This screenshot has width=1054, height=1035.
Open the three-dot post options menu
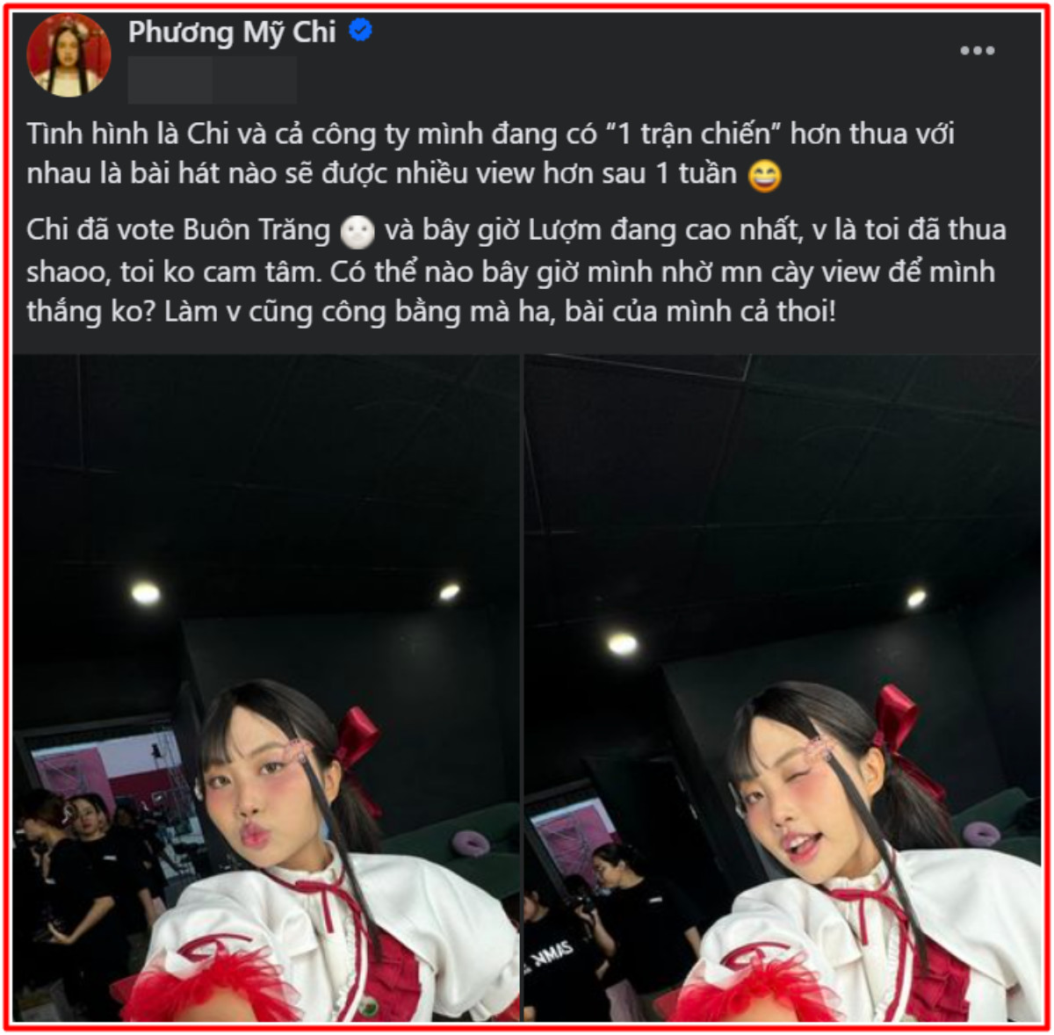click(x=977, y=51)
